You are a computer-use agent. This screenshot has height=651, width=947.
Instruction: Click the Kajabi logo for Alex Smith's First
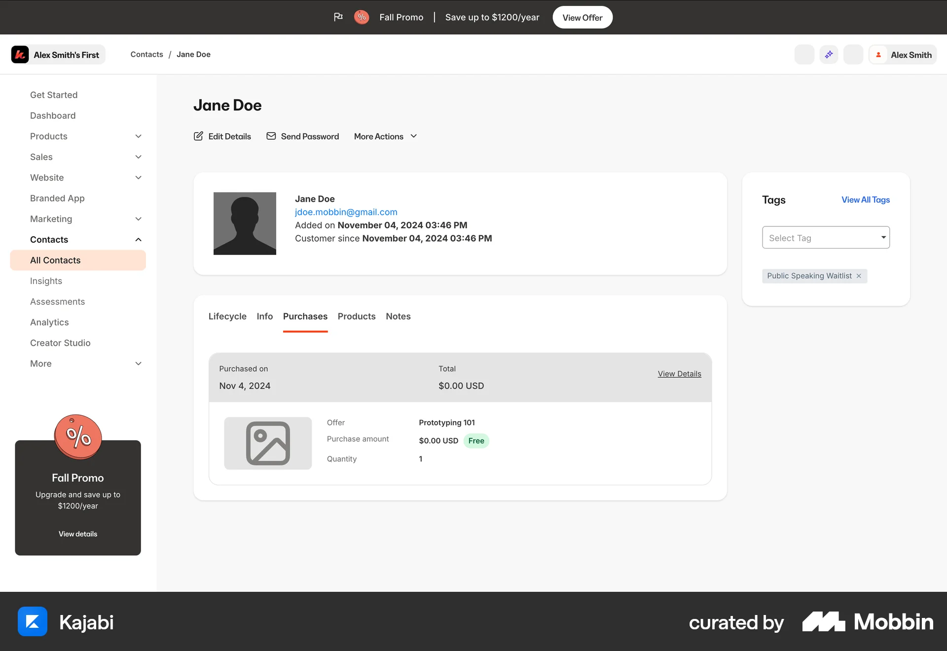(x=20, y=54)
